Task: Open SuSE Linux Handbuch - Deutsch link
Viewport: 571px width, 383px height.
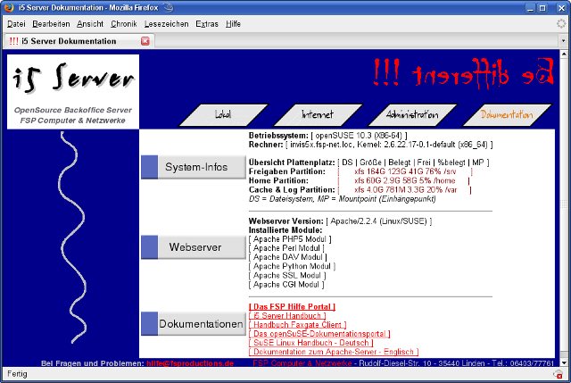Action: [311, 343]
